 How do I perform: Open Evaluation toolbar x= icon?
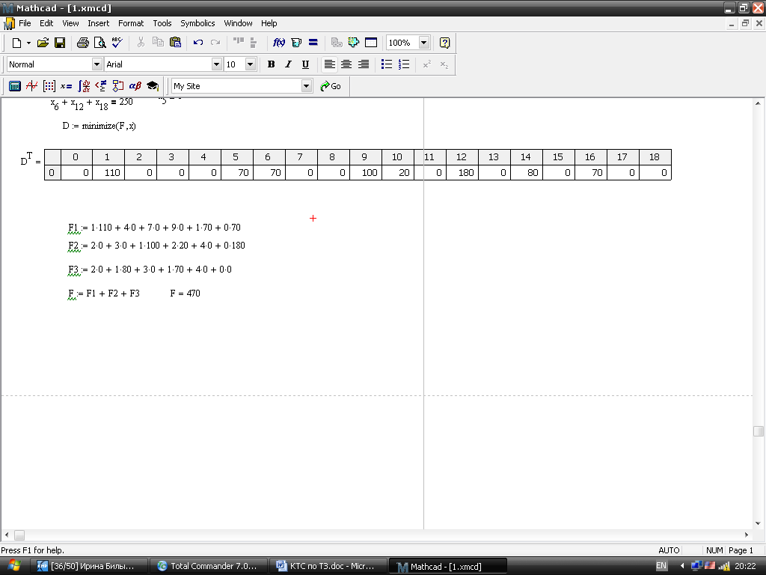(66, 87)
